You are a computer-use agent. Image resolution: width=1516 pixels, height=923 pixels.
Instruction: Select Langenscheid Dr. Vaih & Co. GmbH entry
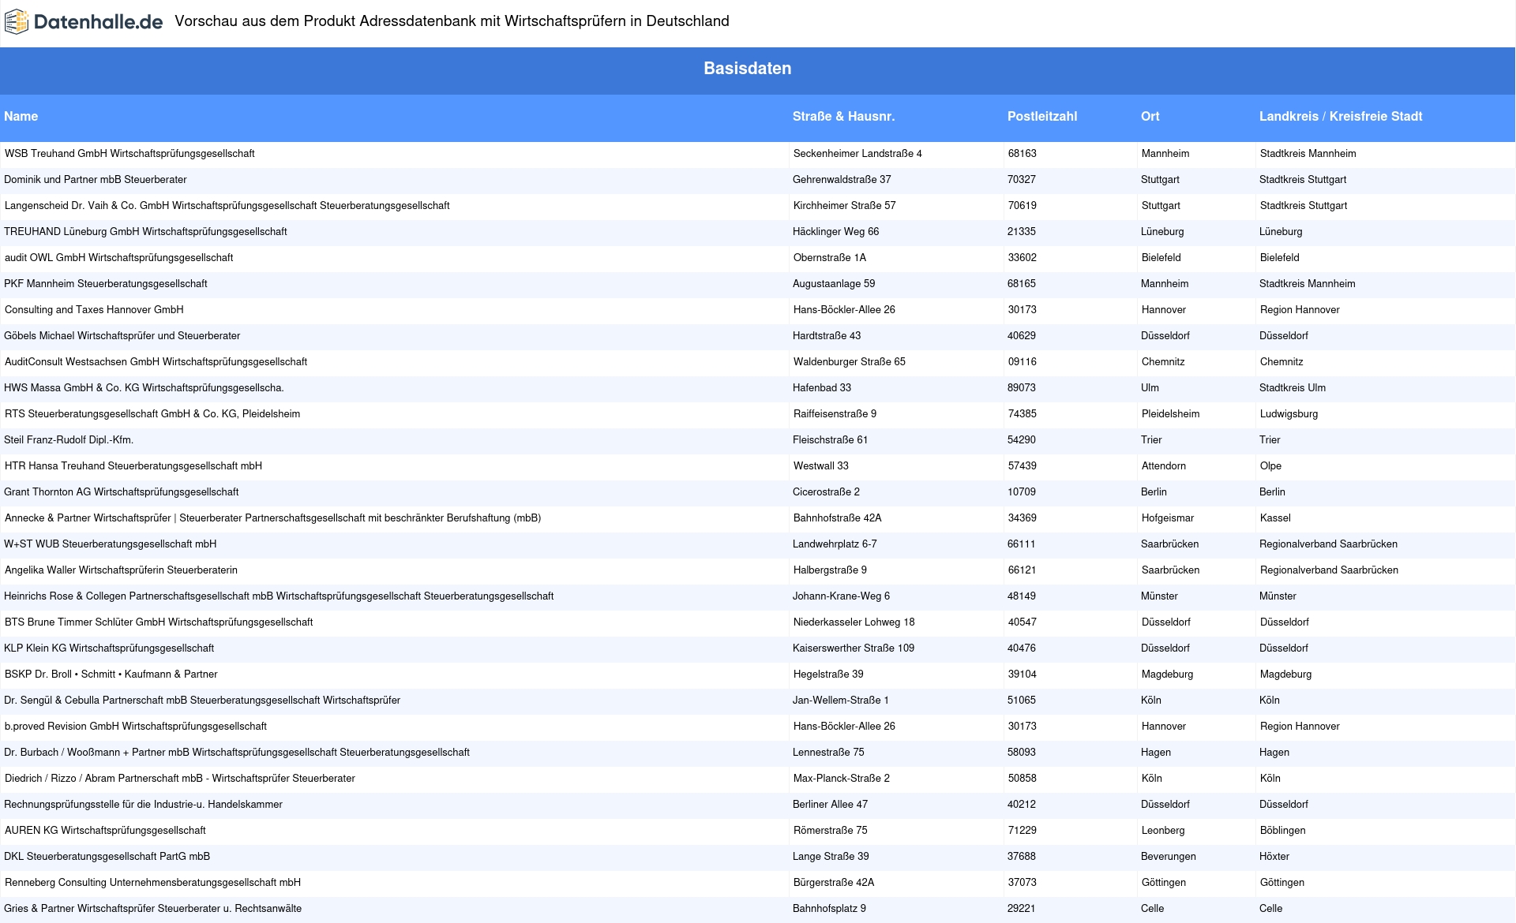pos(227,206)
